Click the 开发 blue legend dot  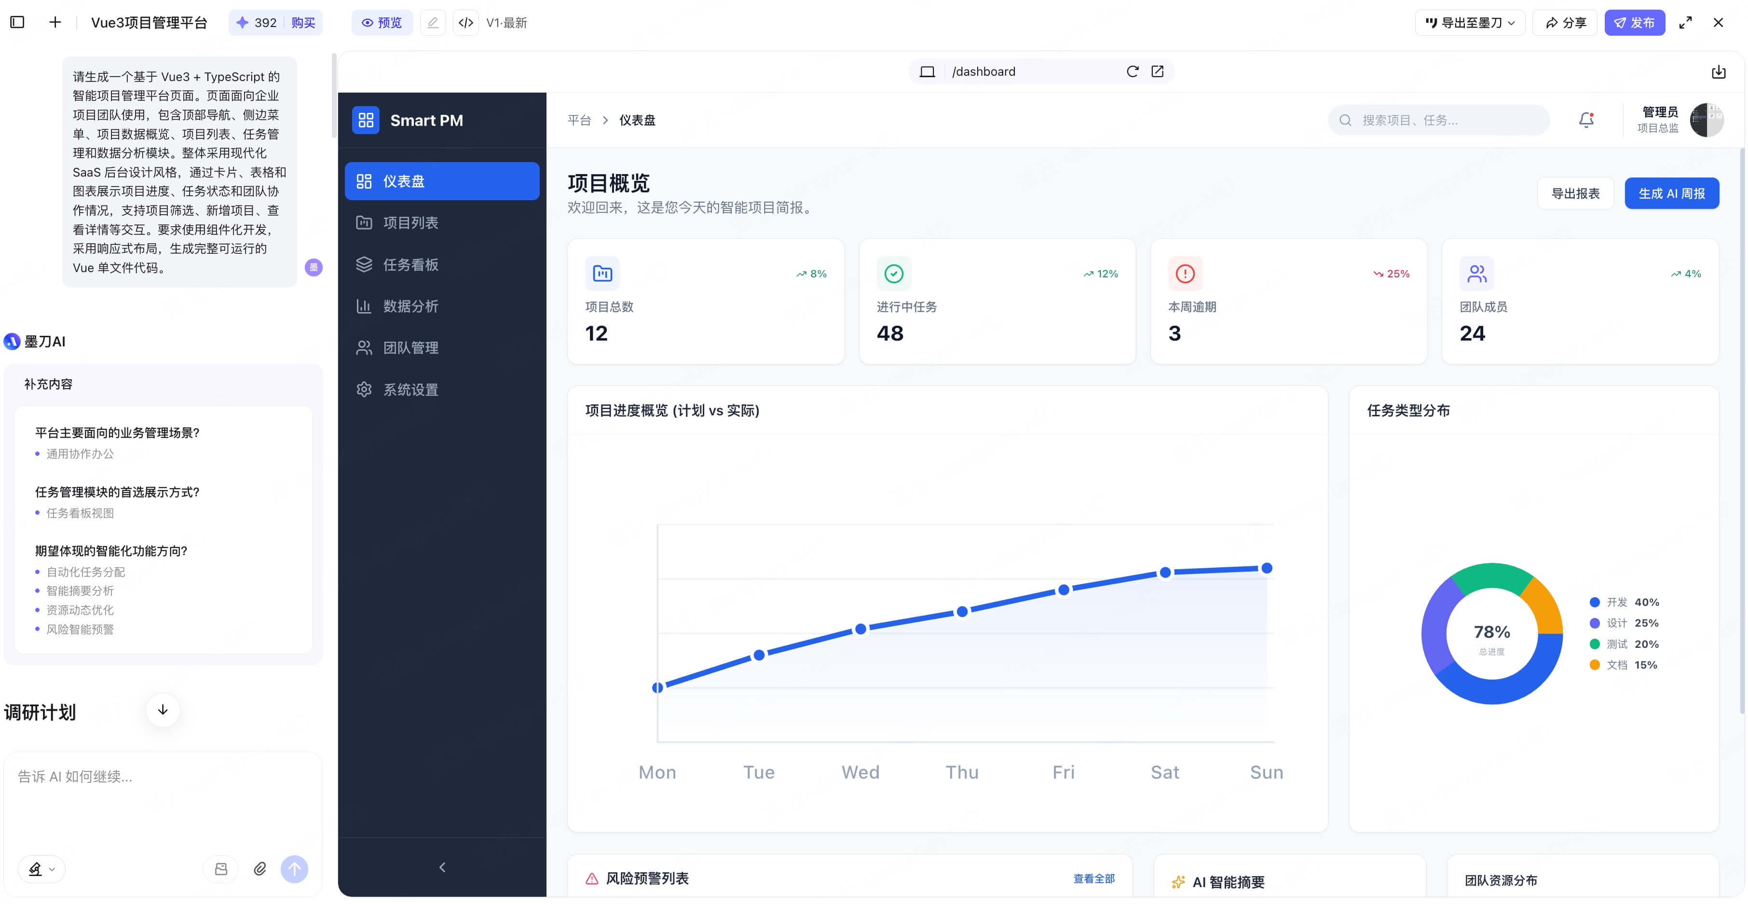[x=1595, y=602]
